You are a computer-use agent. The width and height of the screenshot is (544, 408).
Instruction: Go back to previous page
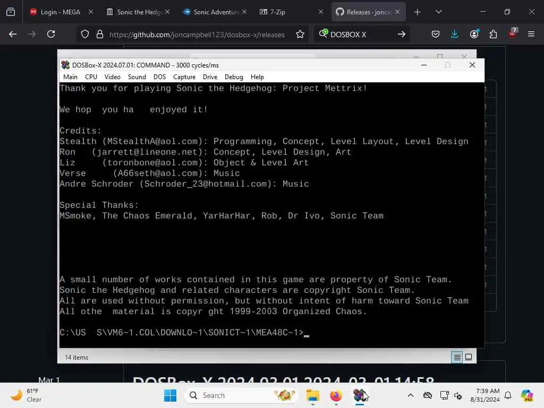point(13,35)
